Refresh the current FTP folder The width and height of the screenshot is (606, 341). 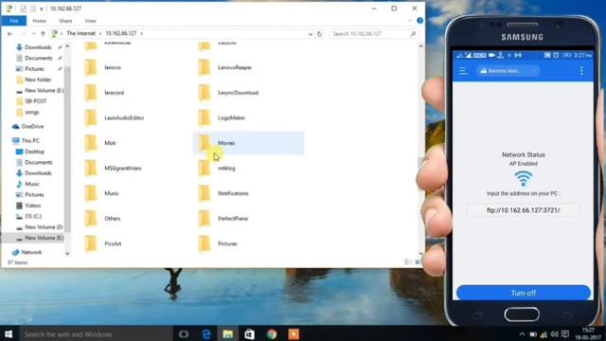tap(320, 34)
